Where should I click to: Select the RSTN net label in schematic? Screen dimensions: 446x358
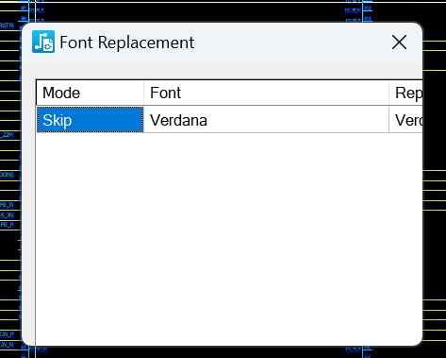[7, 26]
